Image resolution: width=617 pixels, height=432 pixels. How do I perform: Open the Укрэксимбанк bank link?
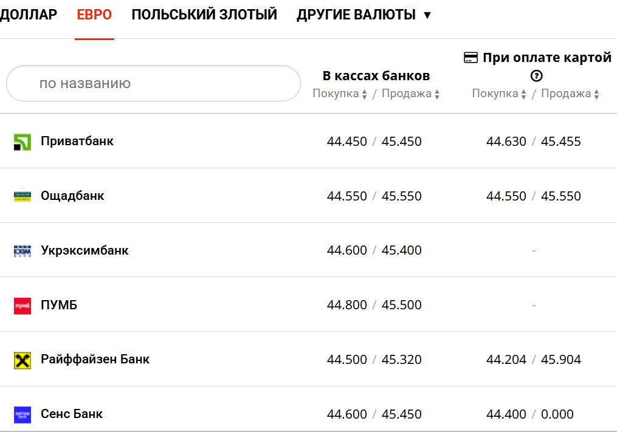click(84, 250)
